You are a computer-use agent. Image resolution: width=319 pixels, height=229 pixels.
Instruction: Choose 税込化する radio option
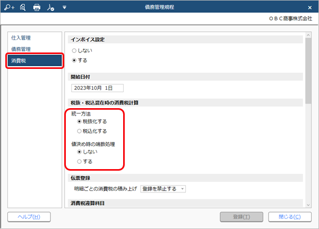92,131
